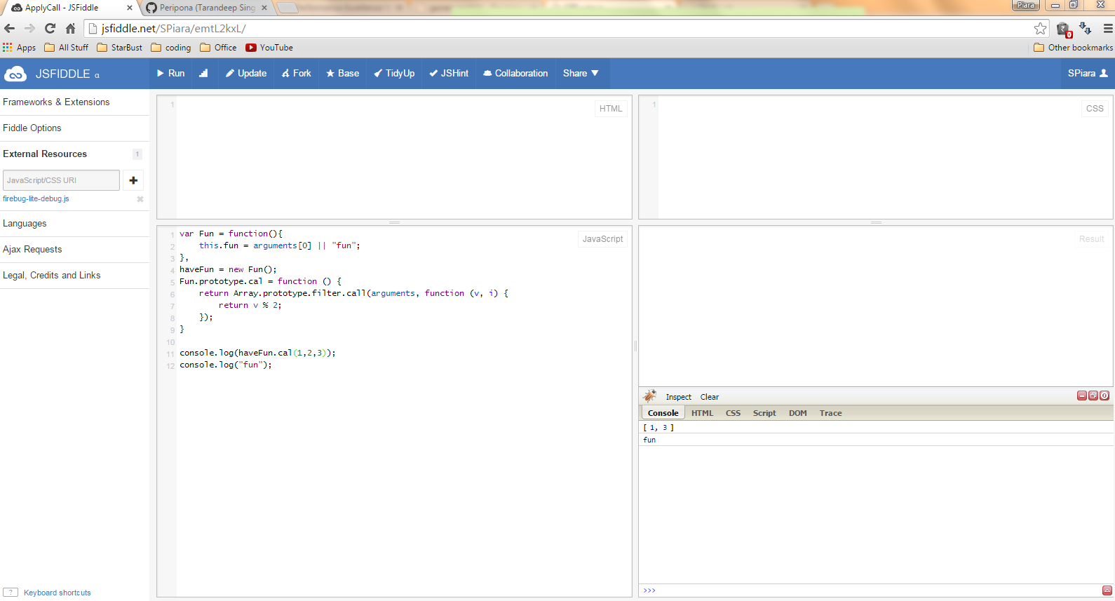Clear the Firebug console output
This screenshot has height=601, width=1115.
click(x=710, y=397)
